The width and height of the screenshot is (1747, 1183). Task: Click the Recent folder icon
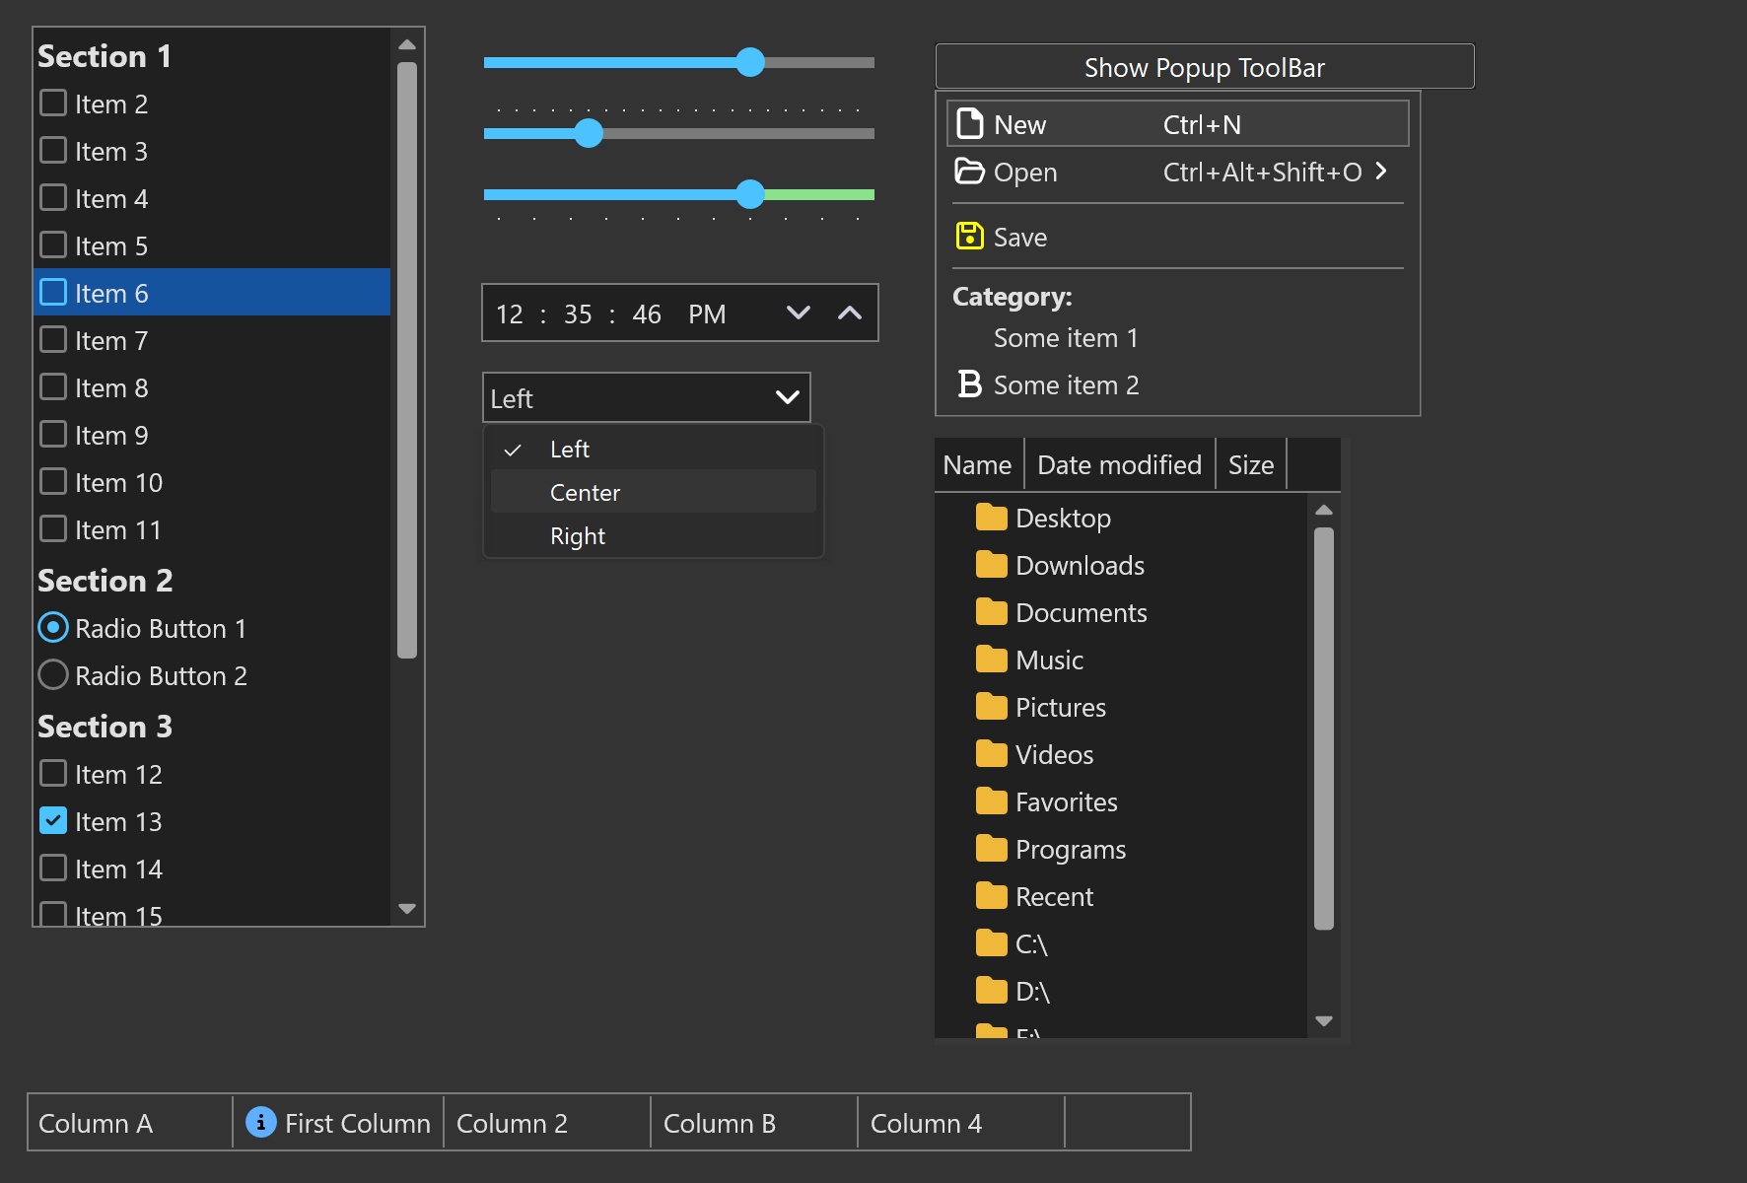pos(992,896)
